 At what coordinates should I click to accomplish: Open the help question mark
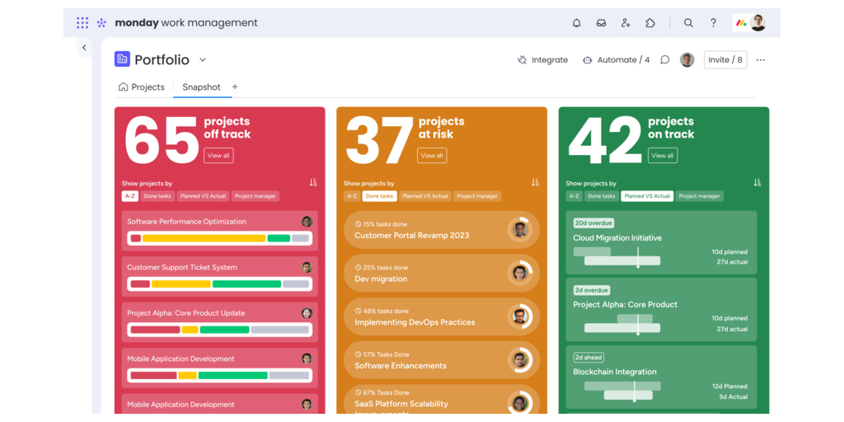[x=713, y=23]
